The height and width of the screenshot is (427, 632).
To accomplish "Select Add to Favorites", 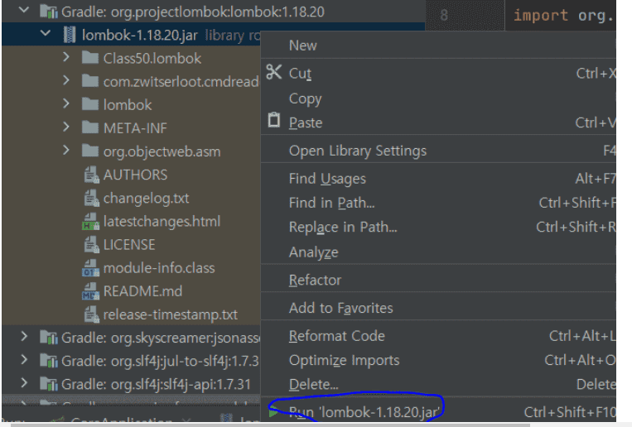I will click(x=438, y=308).
